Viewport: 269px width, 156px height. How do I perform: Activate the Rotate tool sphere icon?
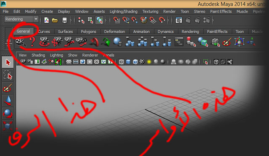(x=8, y=113)
